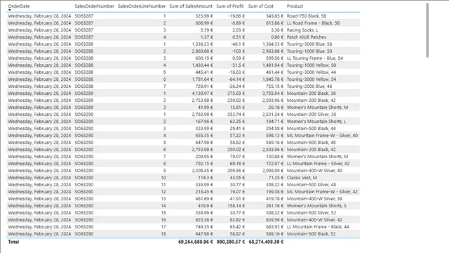Click the sales amount 2,860.88 €
The height and width of the screenshot is (253, 449).
[x=203, y=51]
